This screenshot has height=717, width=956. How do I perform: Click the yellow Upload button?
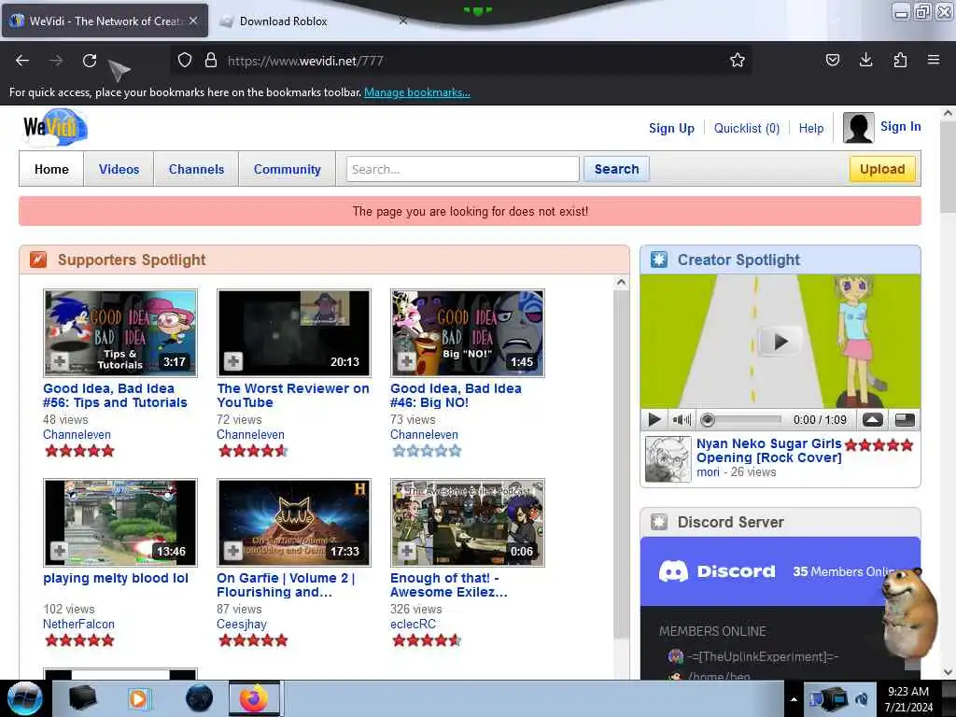[882, 169]
